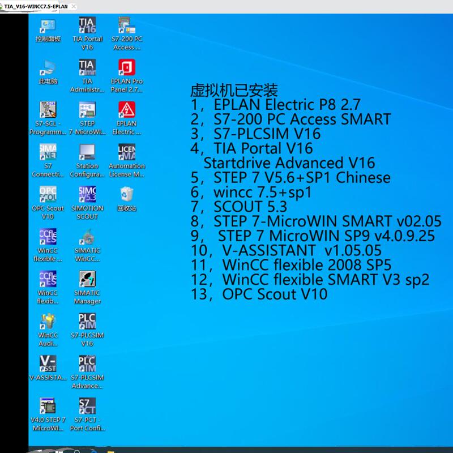Screen dimensions: 453x453
Task: Select the Station Configurator shortcut
Action: tap(87, 161)
